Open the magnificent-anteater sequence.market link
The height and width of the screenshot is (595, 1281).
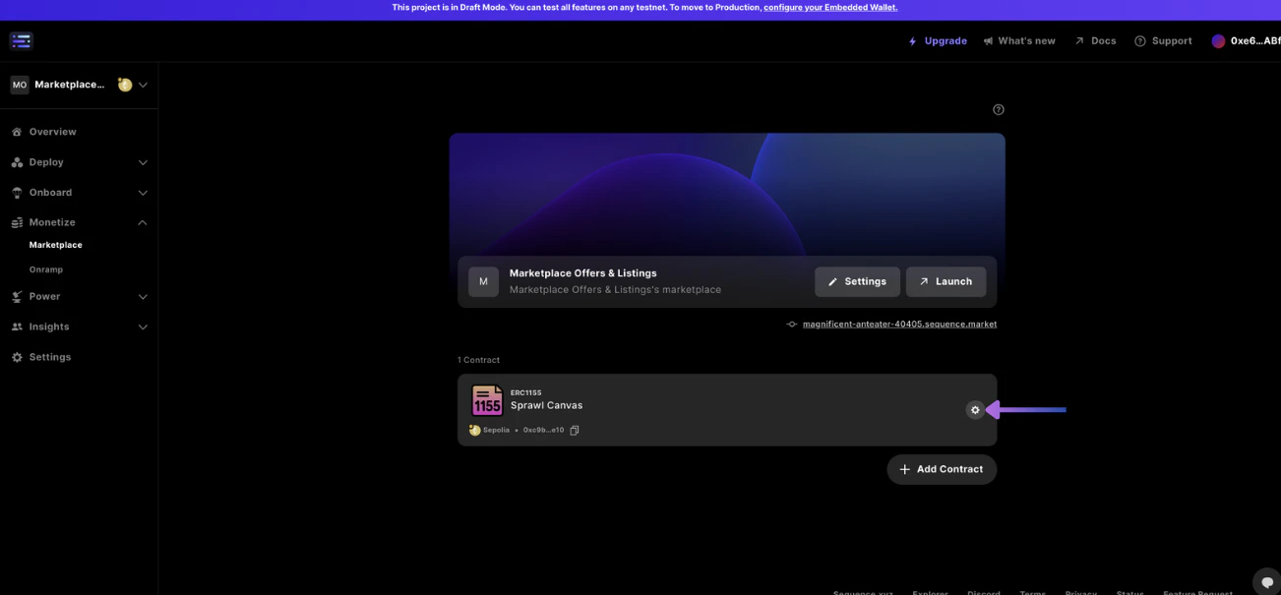[x=899, y=324]
